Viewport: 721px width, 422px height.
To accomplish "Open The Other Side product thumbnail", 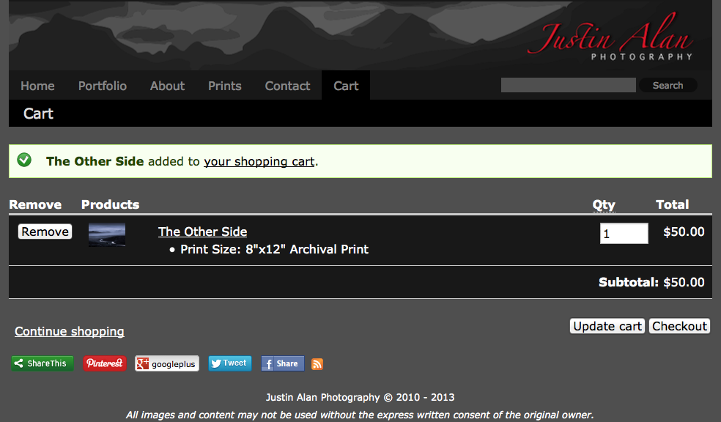I will 107,235.
